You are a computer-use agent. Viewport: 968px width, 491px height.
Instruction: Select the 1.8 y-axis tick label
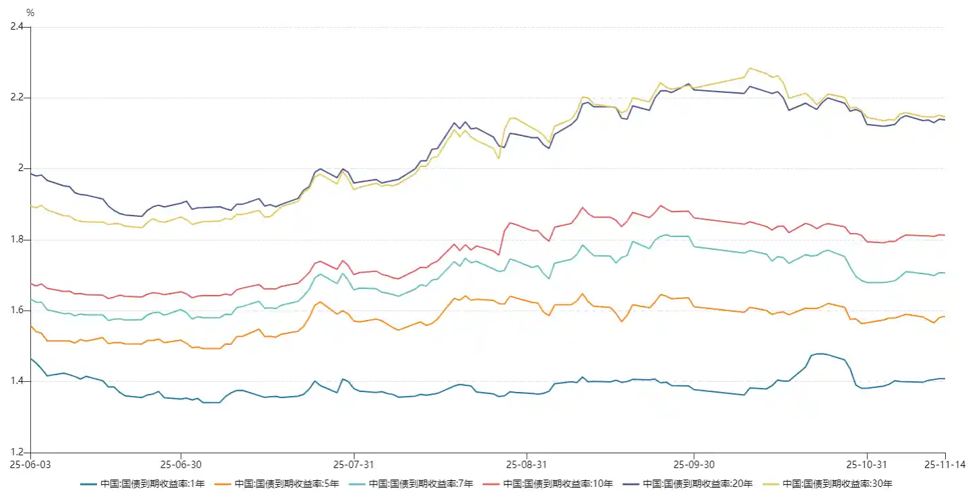click(x=16, y=240)
